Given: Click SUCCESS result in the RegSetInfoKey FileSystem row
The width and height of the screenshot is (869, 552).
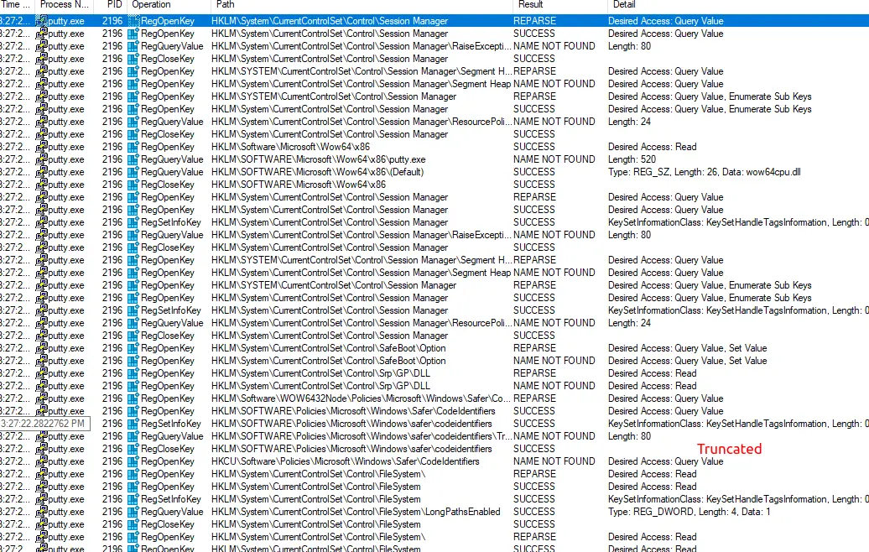Looking at the screenshot, I should click(x=533, y=499).
